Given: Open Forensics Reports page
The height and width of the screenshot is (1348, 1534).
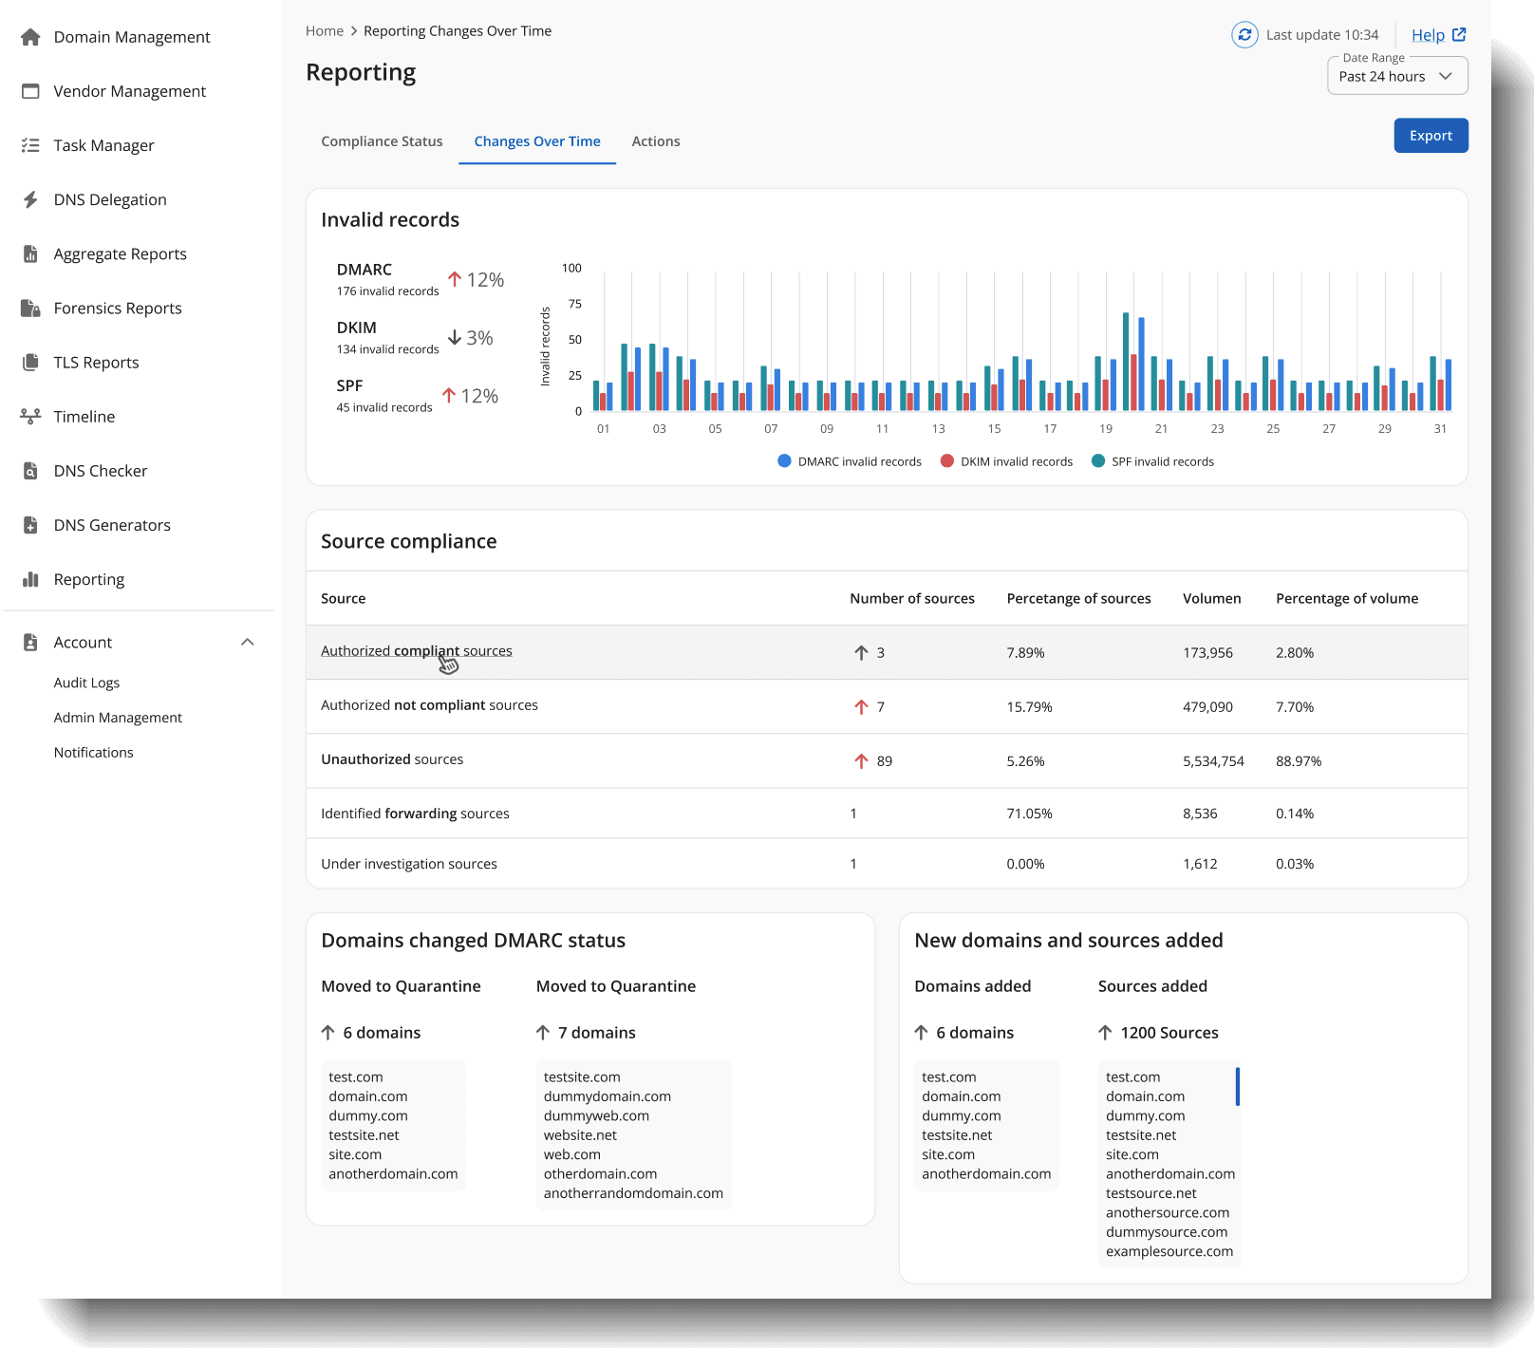Looking at the screenshot, I should pos(118,308).
